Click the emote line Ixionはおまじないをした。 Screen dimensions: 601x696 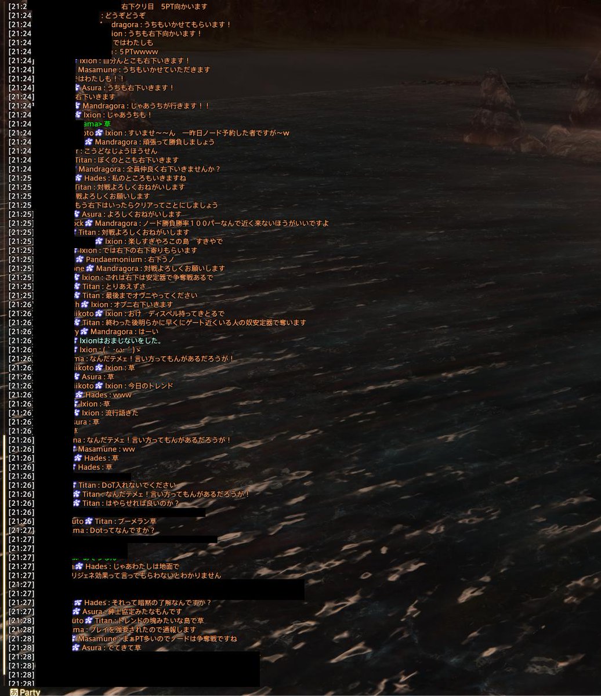(121, 341)
